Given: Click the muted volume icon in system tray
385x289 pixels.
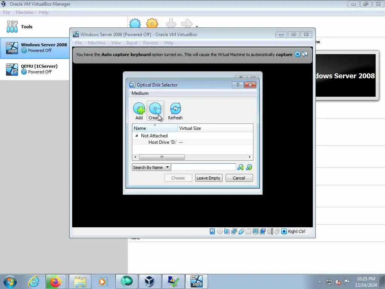Looking at the screenshot, I should tap(338, 282).
